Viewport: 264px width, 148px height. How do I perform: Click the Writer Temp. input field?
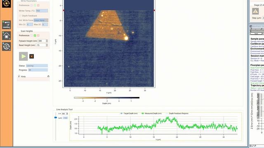(42, 11)
